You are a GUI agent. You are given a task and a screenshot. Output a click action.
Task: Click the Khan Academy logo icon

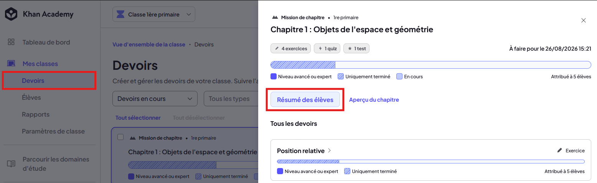(11, 15)
